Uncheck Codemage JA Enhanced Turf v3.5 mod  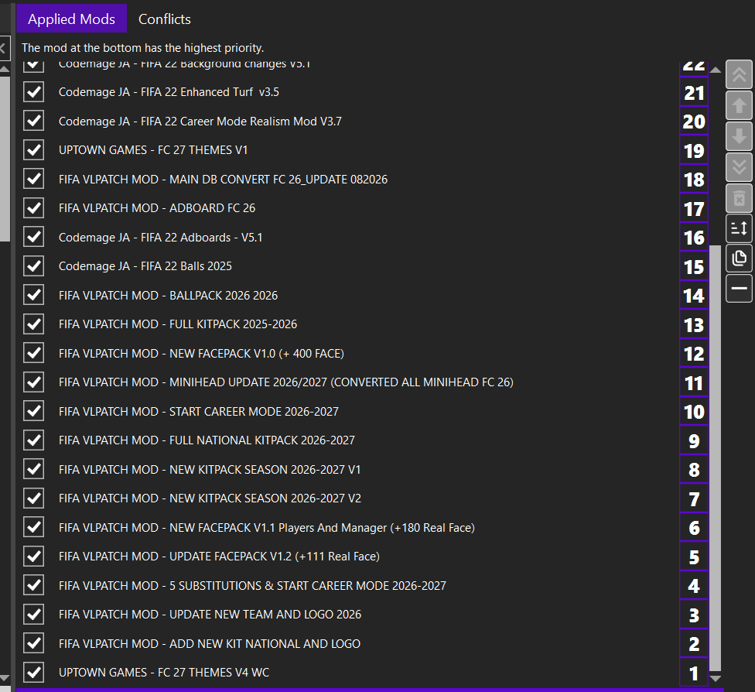point(34,92)
